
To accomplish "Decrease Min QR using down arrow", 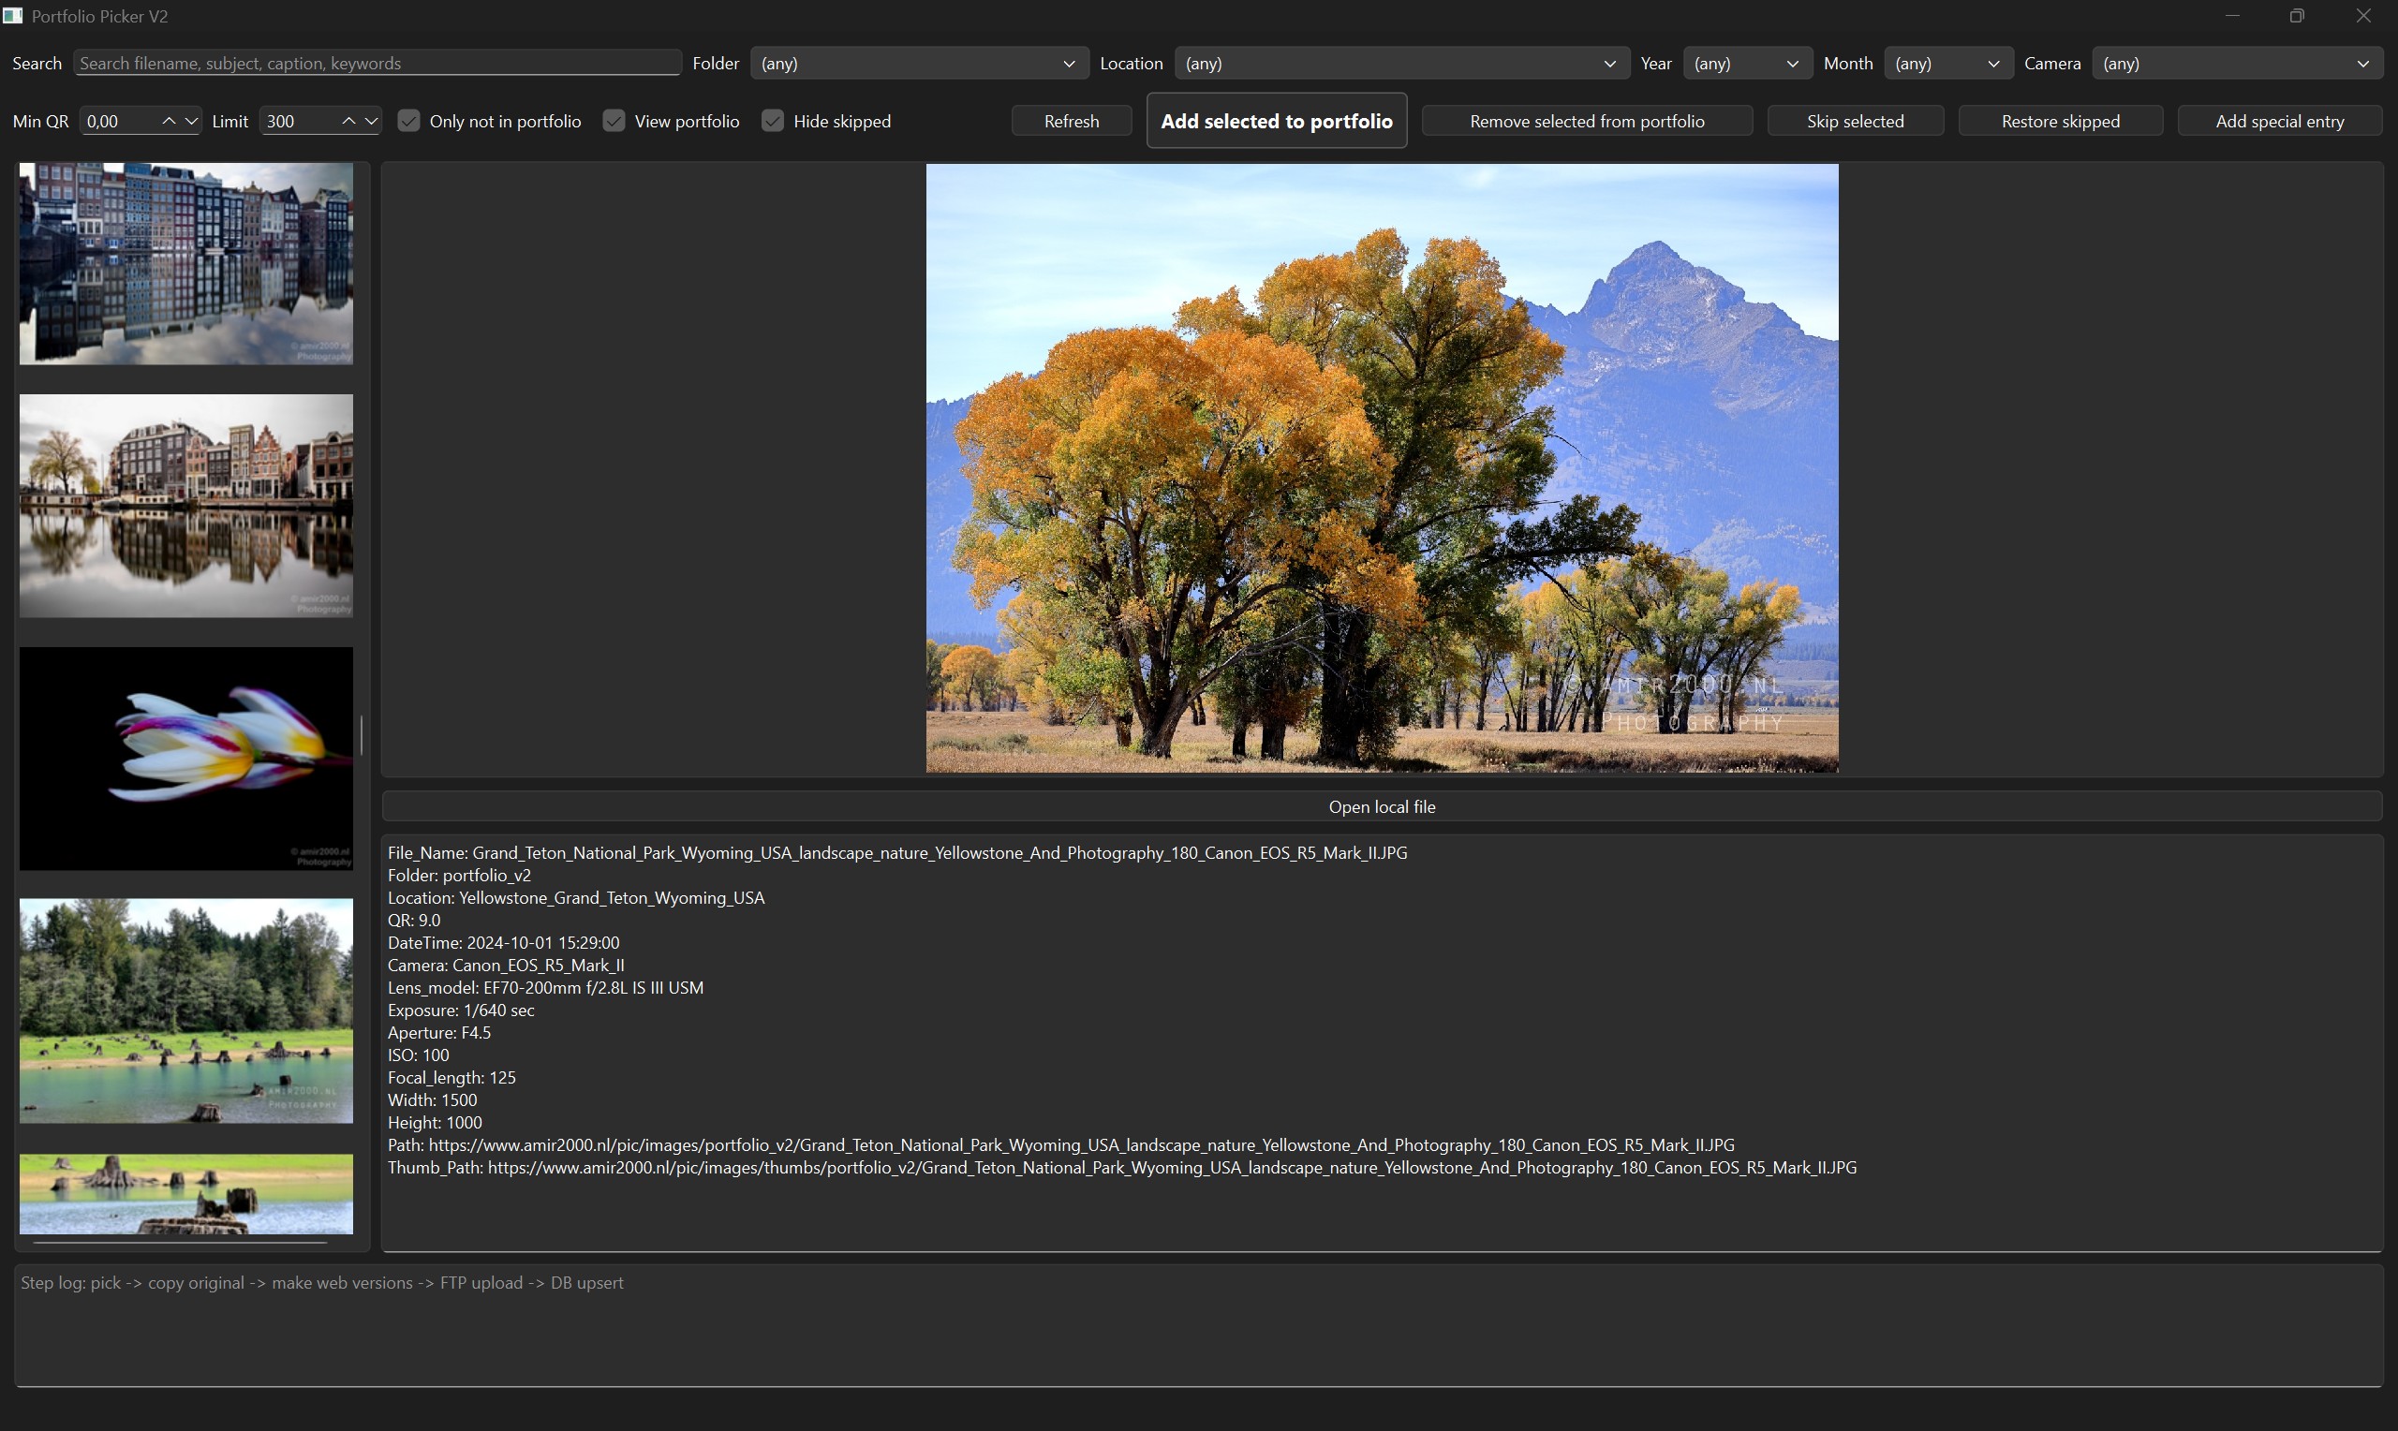I will [191, 122].
